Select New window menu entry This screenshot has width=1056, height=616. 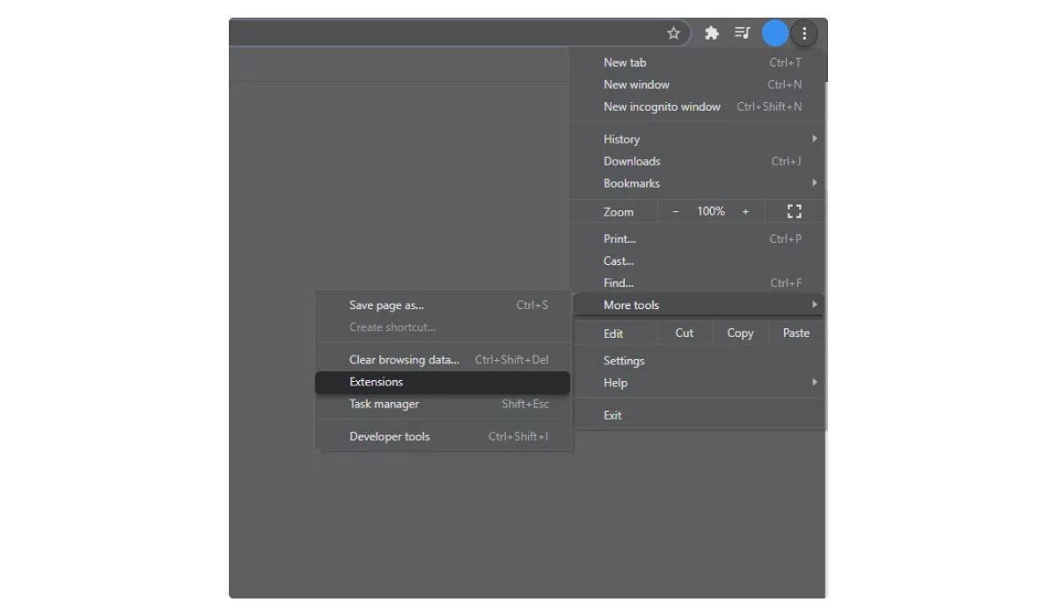point(699,84)
